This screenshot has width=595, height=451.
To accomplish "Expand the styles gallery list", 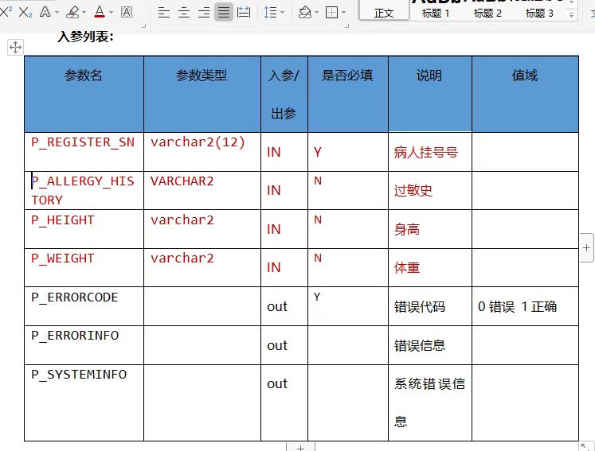I will coord(571,15).
